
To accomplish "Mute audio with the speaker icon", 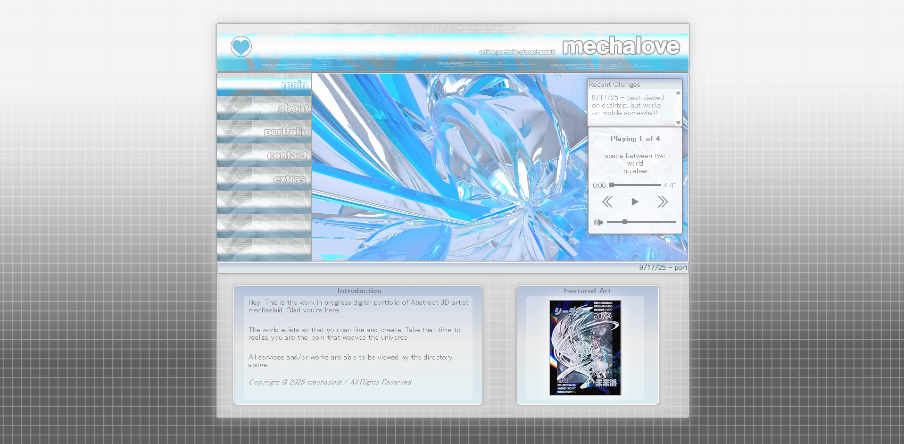I will 598,222.
